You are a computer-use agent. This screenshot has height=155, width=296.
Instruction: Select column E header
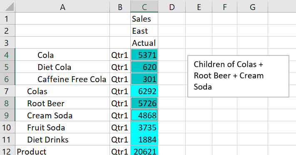pos(199,7)
